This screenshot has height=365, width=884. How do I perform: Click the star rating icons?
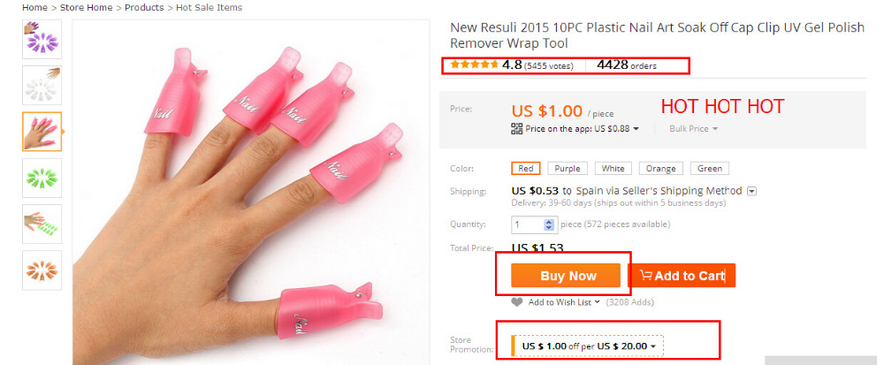[475, 65]
